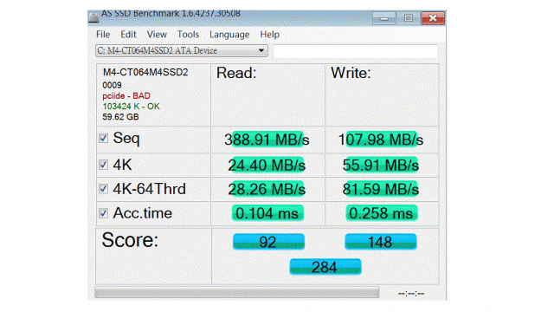
Task: Click the M4-CT064M4SSD2 model name
Action: coord(145,72)
